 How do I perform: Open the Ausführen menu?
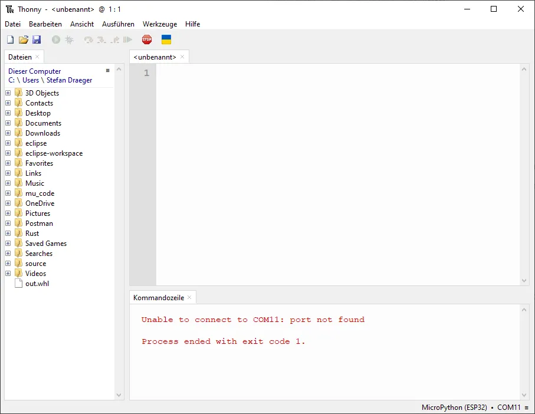118,24
